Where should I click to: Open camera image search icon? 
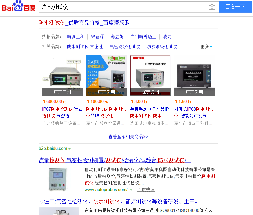(212, 7)
